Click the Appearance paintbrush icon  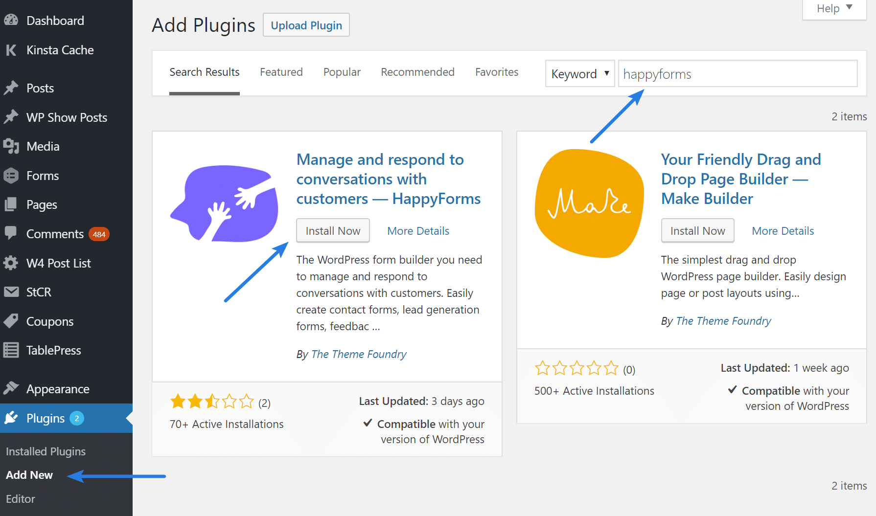click(11, 388)
